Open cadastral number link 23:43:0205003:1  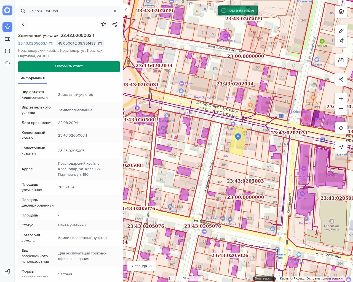(33, 44)
